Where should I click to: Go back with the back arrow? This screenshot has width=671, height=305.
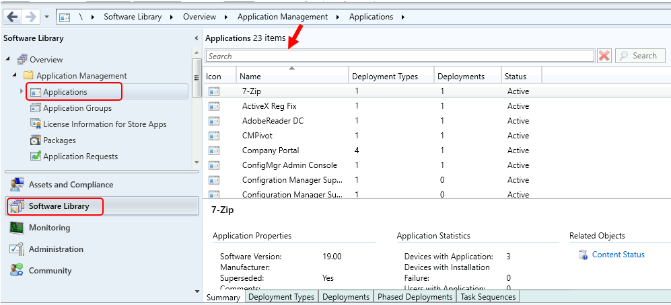coord(12,17)
